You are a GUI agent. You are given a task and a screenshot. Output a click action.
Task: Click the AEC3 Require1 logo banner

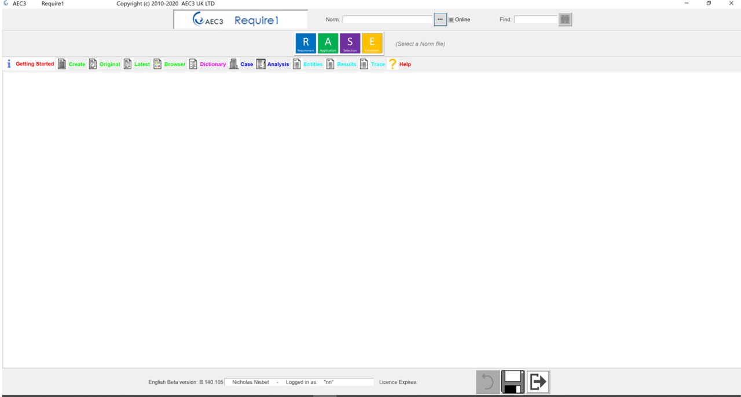(240, 20)
